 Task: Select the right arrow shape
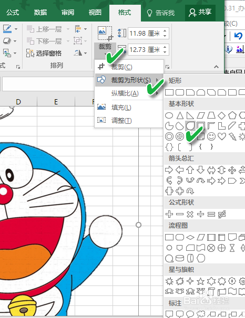click(169, 169)
